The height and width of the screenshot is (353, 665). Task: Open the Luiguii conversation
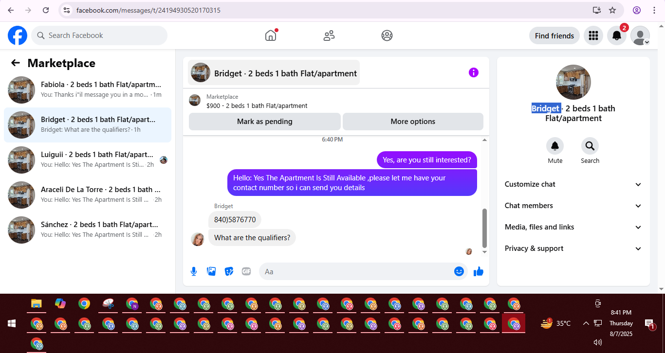click(88, 160)
